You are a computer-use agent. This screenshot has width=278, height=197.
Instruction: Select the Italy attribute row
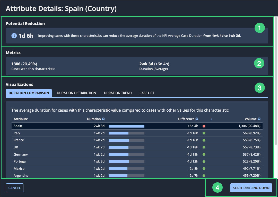[x=137, y=133]
